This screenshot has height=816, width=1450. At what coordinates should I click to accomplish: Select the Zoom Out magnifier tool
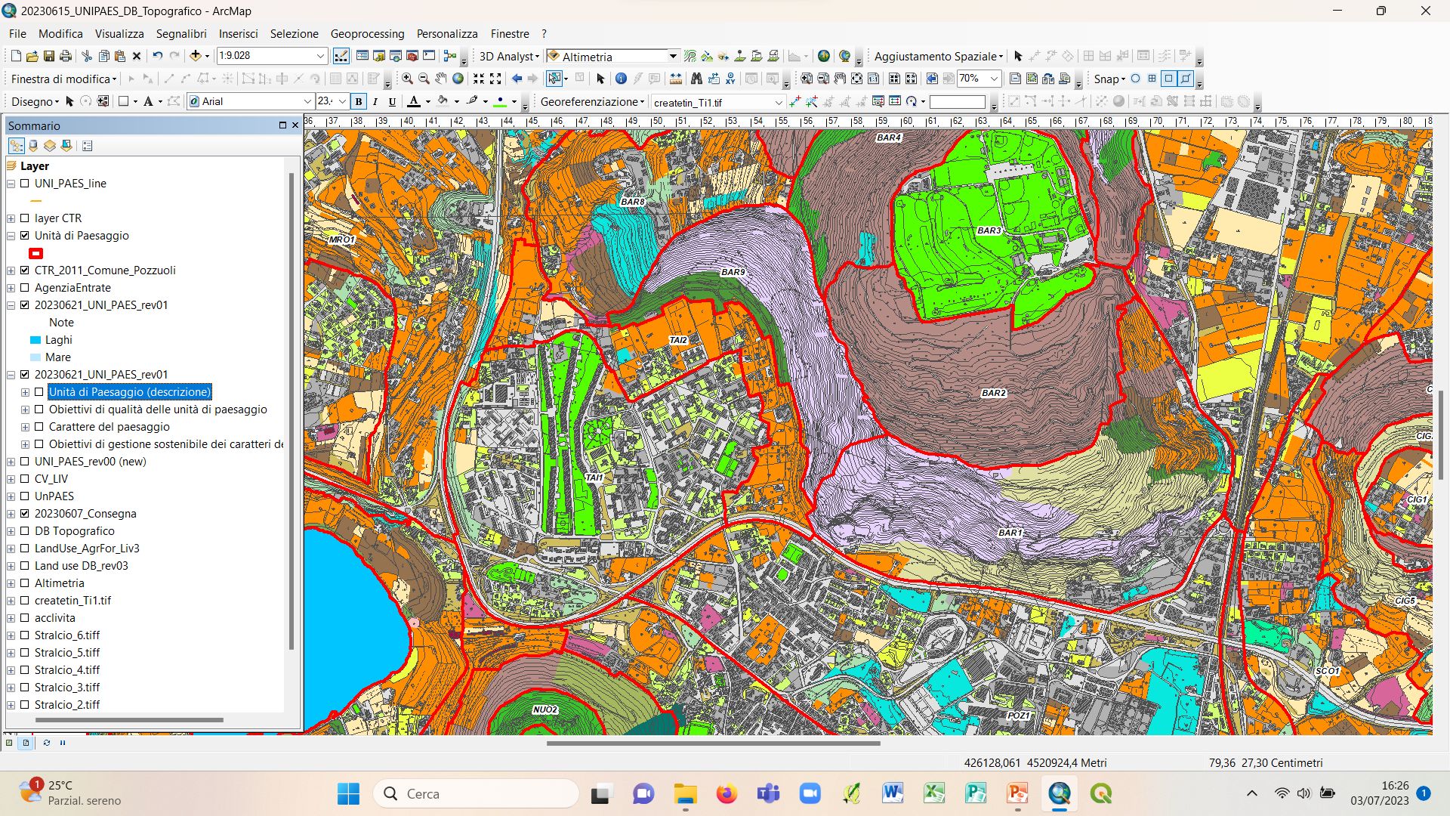(424, 79)
